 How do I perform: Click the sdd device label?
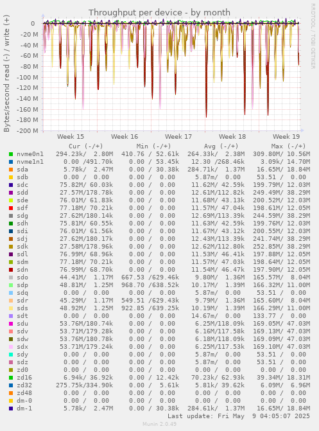(22, 193)
